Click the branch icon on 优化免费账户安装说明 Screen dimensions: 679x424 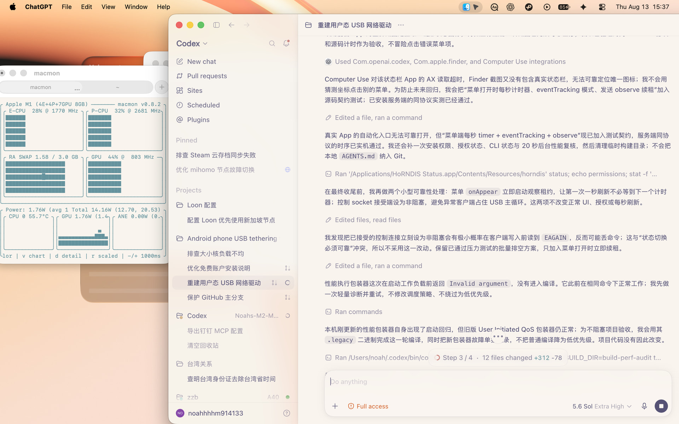[x=288, y=268]
